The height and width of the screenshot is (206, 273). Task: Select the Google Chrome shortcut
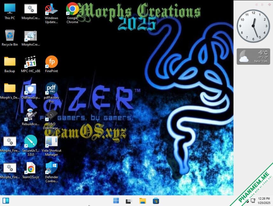tap(72, 13)
